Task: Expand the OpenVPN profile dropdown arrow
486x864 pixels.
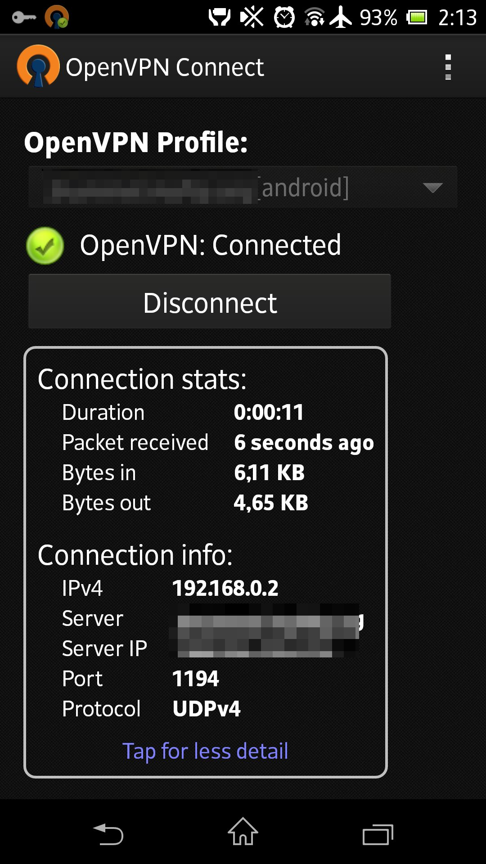Action: tap(433, 188)
